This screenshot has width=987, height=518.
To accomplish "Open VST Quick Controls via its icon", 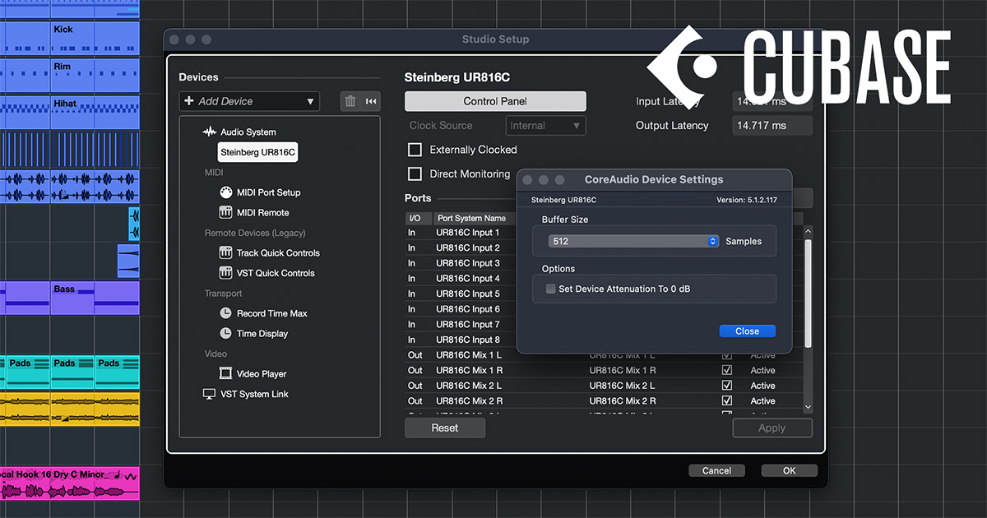I will click(x=225, y=272).
